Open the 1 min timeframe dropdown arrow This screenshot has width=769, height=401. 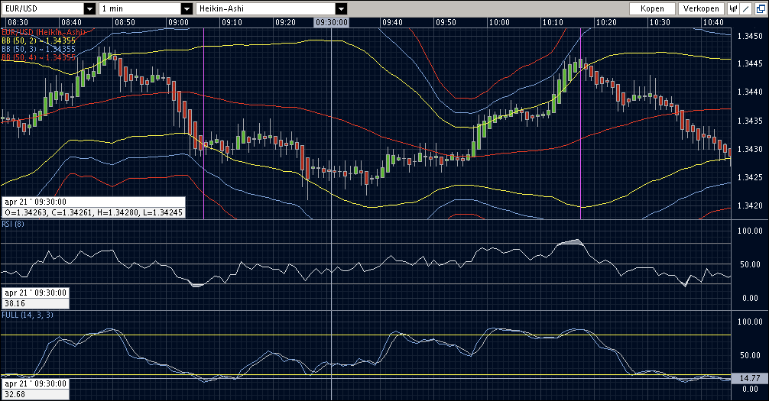click(187, 8)
